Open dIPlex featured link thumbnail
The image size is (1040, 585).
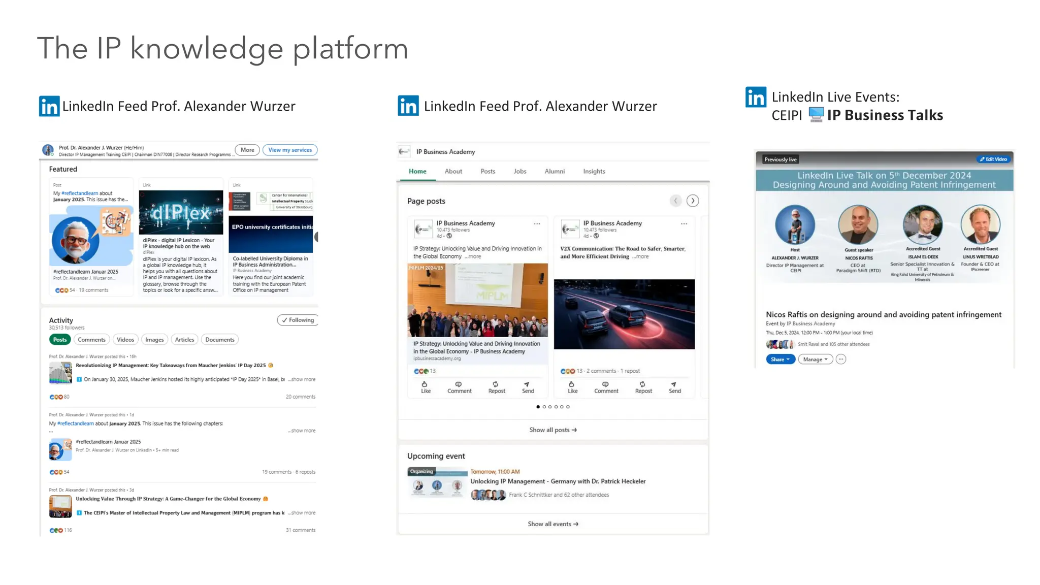pos(181,212)
